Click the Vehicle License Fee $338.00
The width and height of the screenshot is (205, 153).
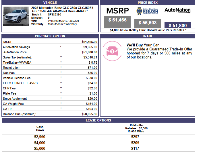click(x=92, y=78)
